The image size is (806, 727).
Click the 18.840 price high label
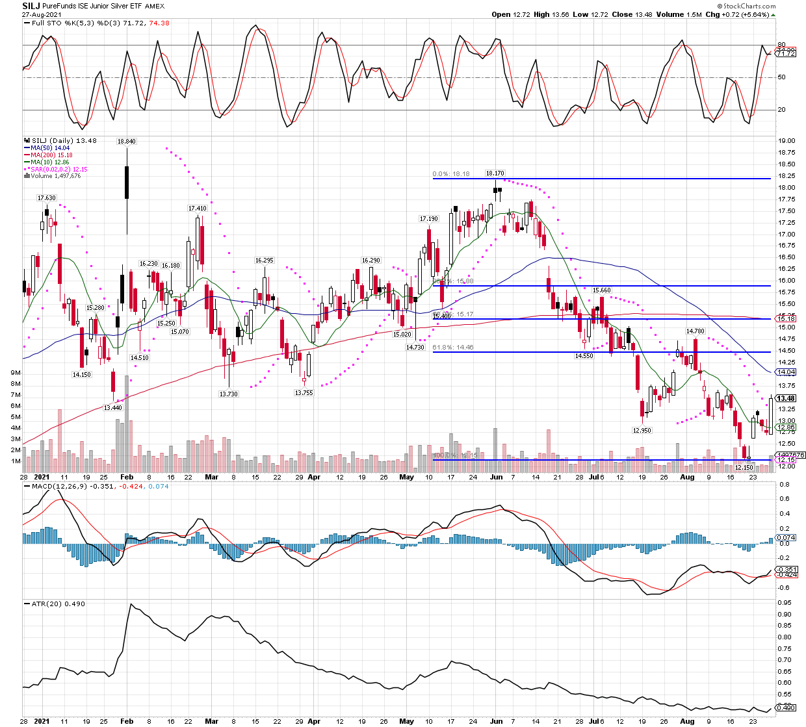point(127,141)
